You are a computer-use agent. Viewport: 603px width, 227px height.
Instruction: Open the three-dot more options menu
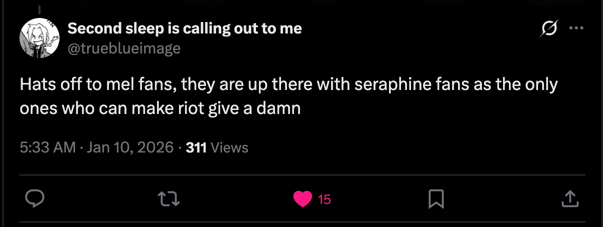576,29
